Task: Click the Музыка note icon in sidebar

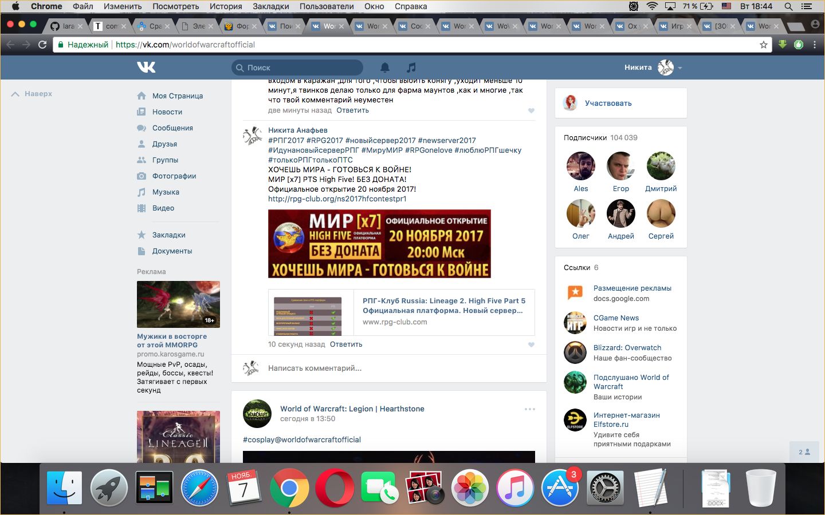Action: coord(142,192)
